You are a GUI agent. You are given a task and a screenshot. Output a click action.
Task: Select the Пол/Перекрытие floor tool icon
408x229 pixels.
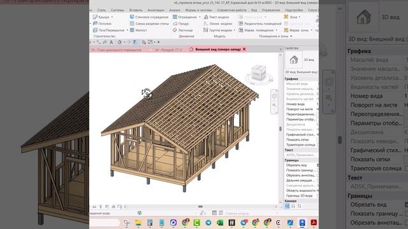95,30
